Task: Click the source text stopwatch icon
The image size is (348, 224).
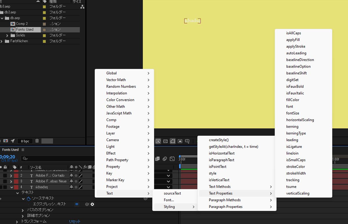Action: point(28,199)
